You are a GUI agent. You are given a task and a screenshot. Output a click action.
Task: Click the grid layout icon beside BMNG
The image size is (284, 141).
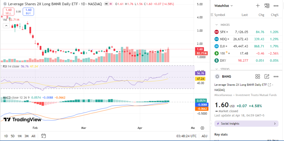coord(257,77)
